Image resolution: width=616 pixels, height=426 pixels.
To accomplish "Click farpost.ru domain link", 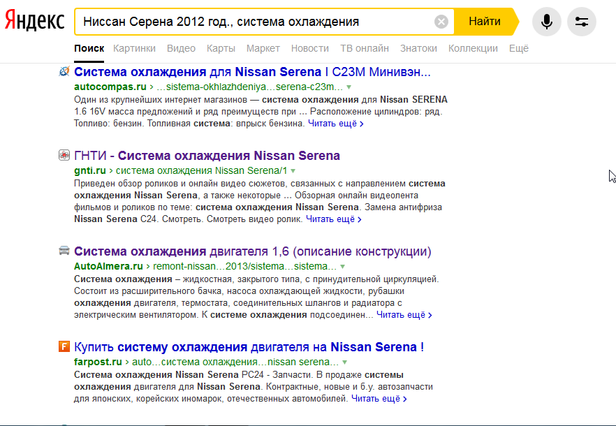I will click(98, 362).
